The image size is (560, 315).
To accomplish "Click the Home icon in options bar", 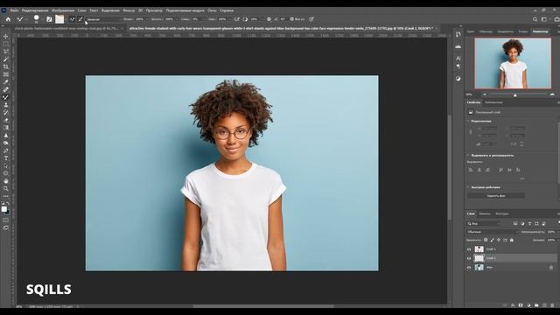I will click(8, 19).
